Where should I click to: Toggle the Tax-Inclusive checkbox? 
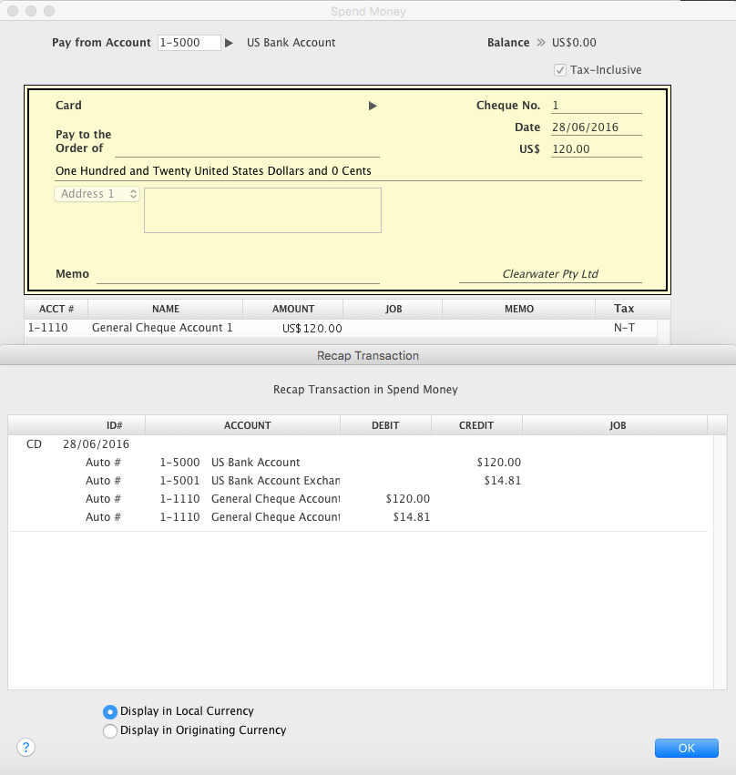pyautogui.click(x=560, y=70)
